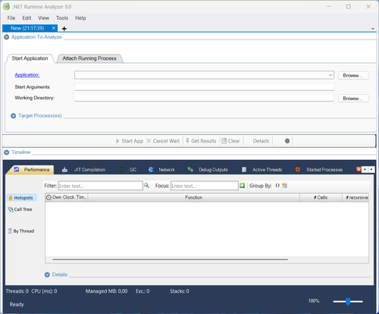
Task: Click the 100% zoom level text
Action: click(x=314, y=301)
